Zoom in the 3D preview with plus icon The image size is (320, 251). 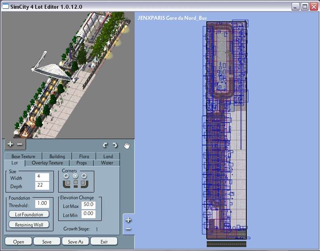[10, 144]
